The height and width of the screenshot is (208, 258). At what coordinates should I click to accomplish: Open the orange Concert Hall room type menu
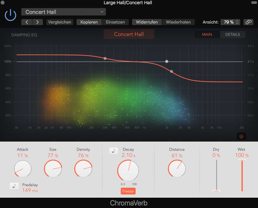pyautogui.click(x=129, y=34)
